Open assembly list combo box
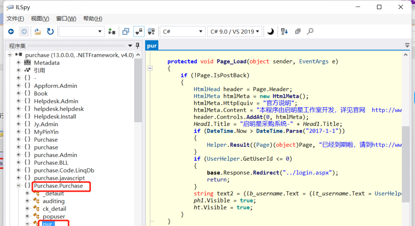This screenshot has height=226, width=415. pyautogui.click(x=81, y=32)
